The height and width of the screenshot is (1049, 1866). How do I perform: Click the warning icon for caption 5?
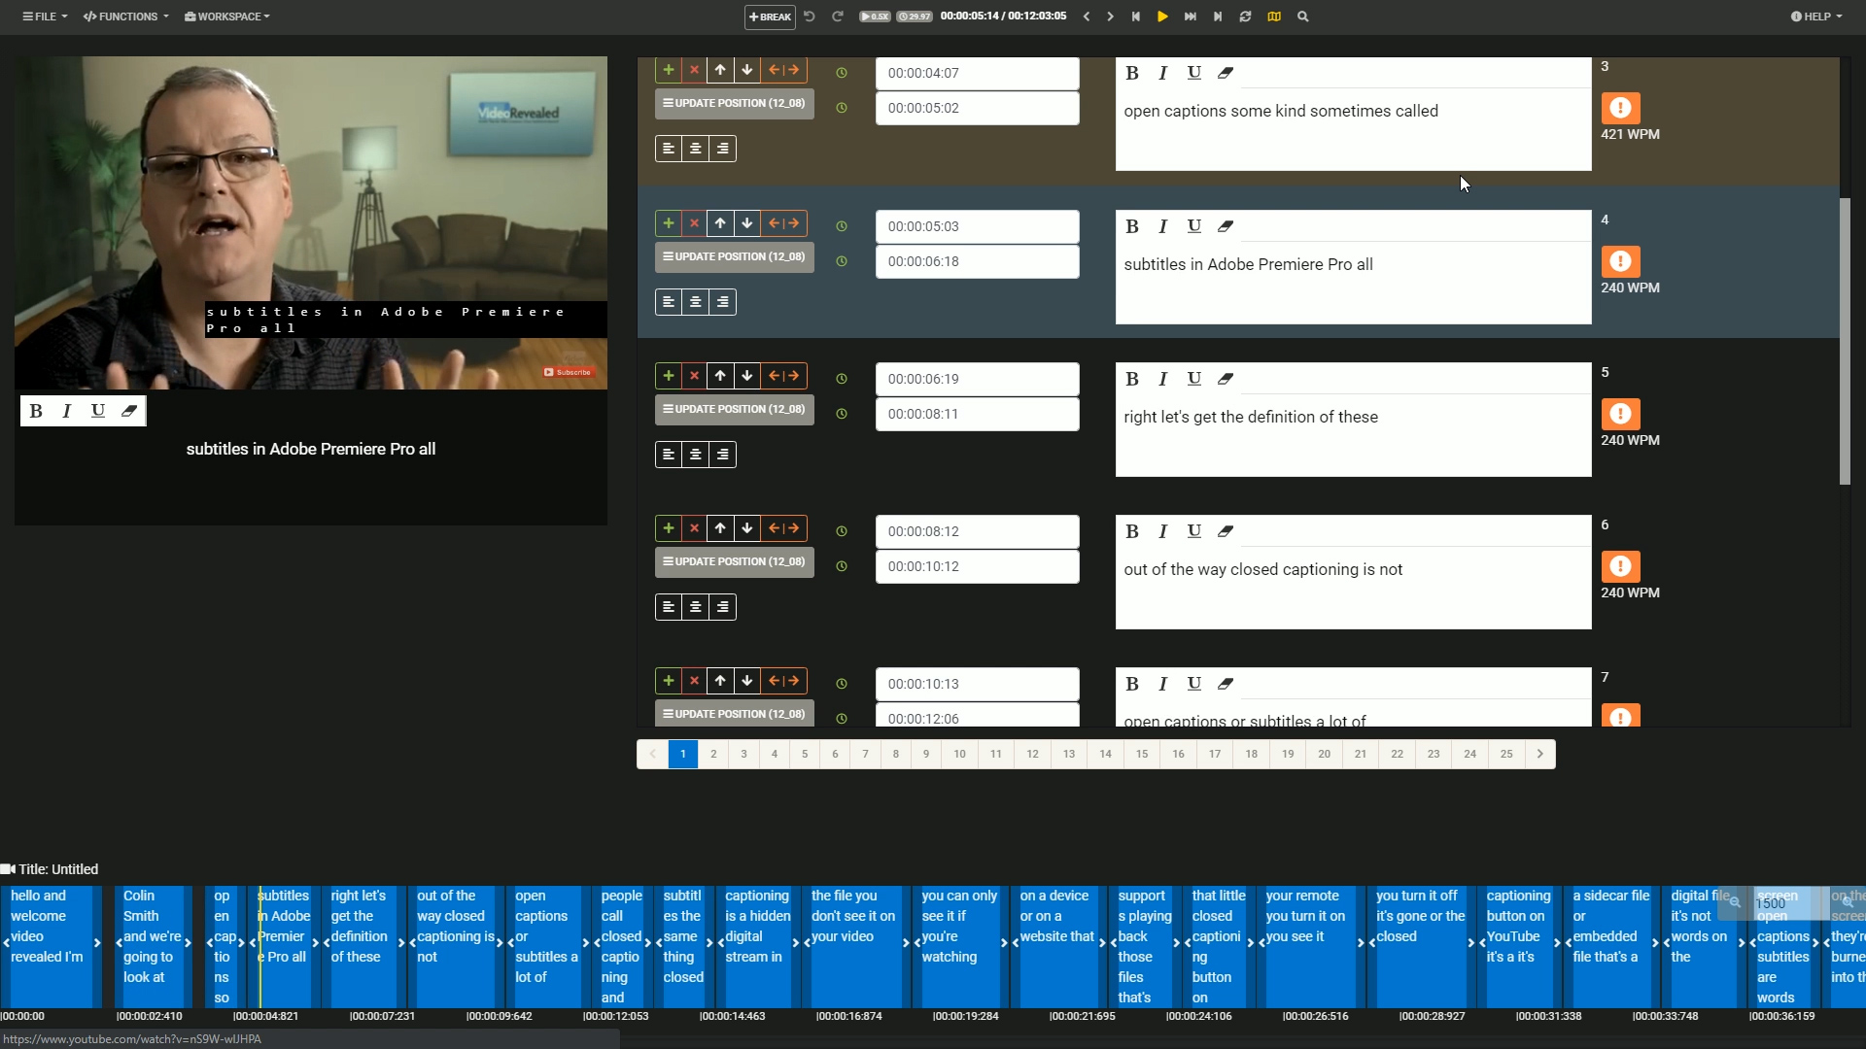tap(1620, 414)
